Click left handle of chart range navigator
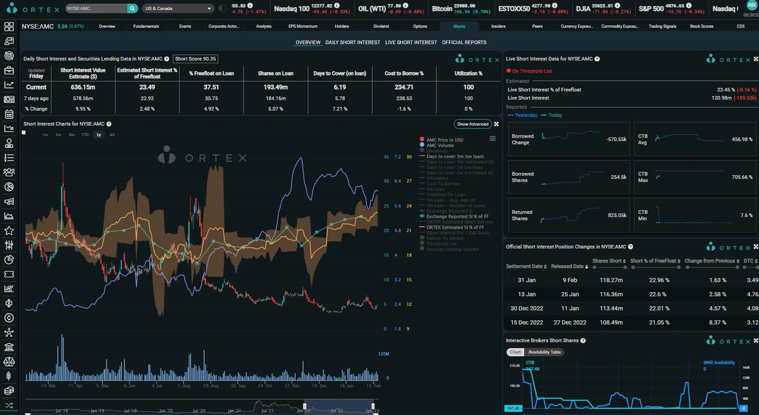Viewport: 759px width, 415px height. [x=305, y=405]
